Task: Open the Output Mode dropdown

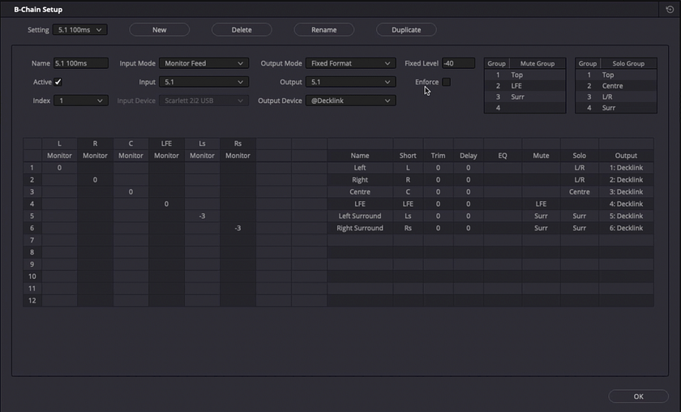Action: click(350, 63)
